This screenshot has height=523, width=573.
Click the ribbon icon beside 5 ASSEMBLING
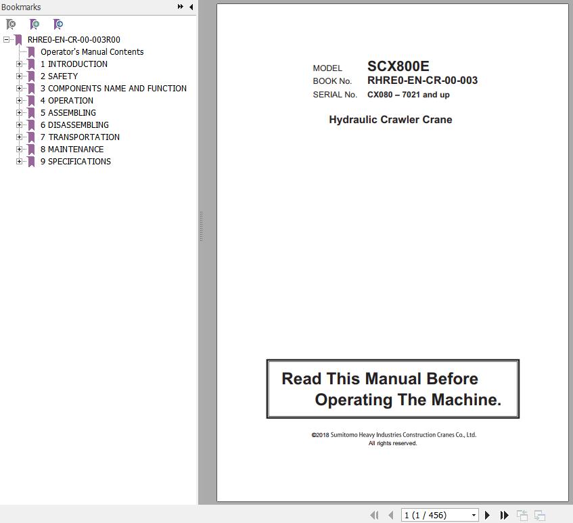pyautogui.click(x=31, y=113)
